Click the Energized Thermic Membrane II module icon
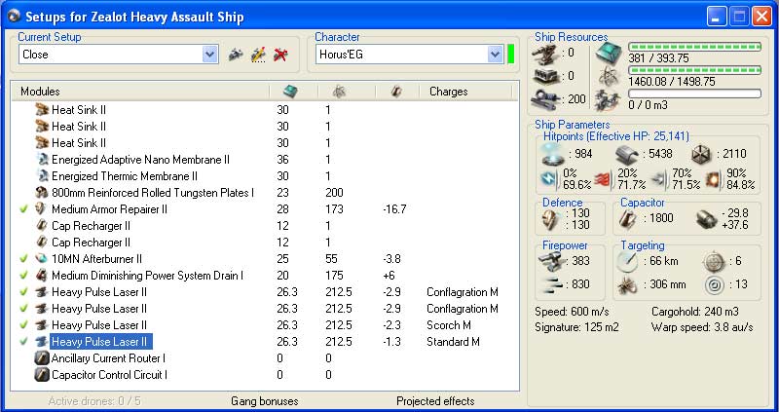779x412 pixels. tap(42, 176)
